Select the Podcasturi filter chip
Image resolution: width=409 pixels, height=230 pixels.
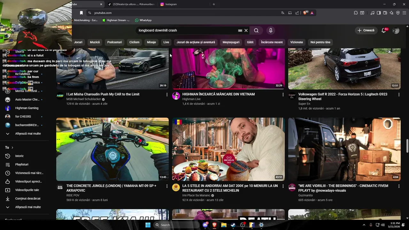click(114, 42)
